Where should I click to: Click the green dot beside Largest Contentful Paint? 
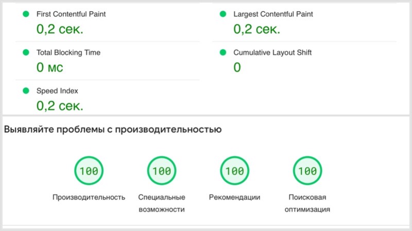223,14
